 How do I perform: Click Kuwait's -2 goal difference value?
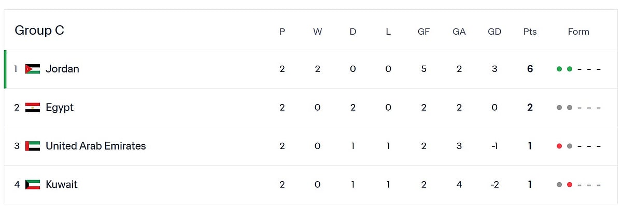[494, 185]
